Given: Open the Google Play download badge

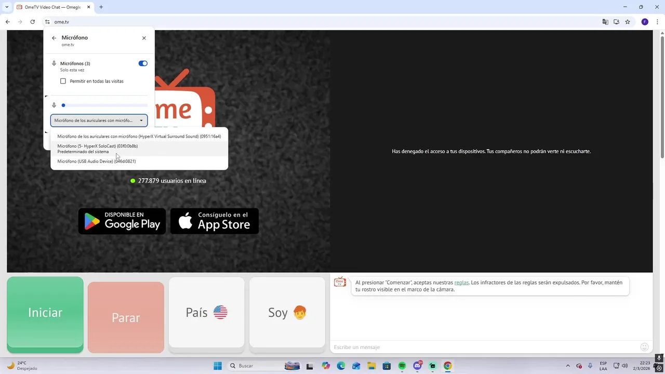Looking at the screenshot, I should 122,221.
